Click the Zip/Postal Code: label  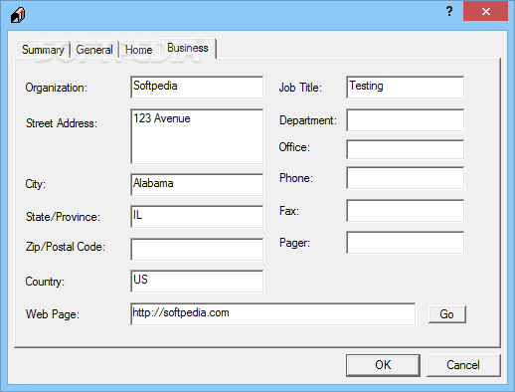(x=66, y=247)
